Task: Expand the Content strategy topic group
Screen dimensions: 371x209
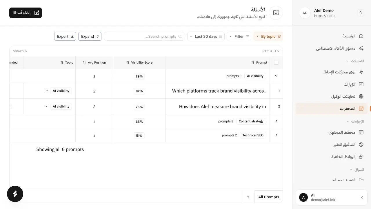Action: (276, 121)
